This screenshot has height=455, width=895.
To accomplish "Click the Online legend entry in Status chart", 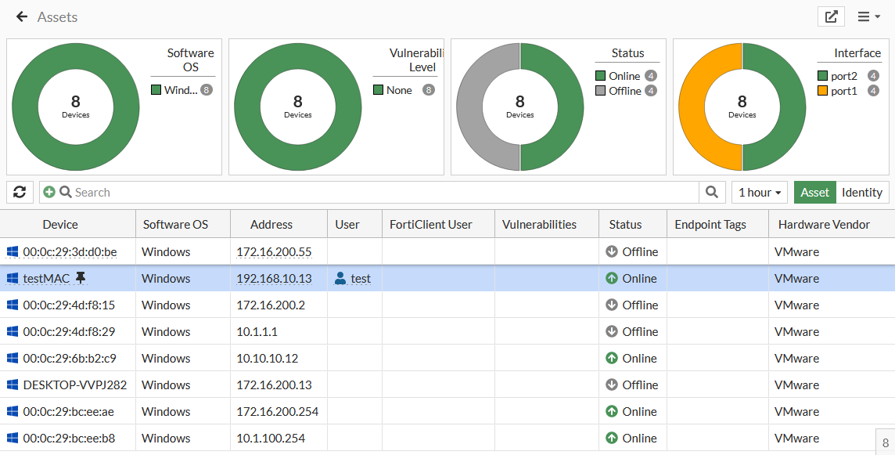I will pyautogui.click(x=622, y=75).
